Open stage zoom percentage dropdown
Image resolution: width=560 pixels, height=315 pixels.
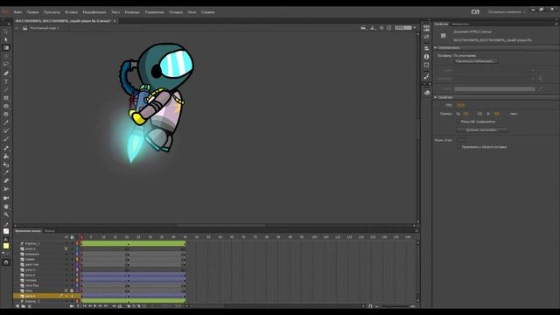(x=415, y=28)
